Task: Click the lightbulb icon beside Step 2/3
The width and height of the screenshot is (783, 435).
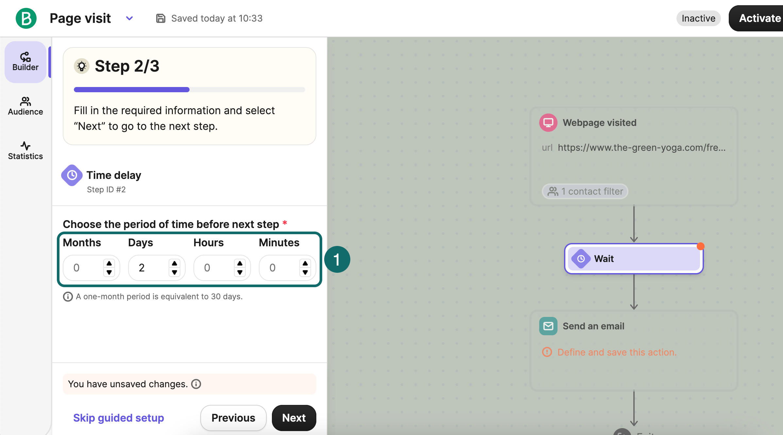Action: tap(82, 66)
